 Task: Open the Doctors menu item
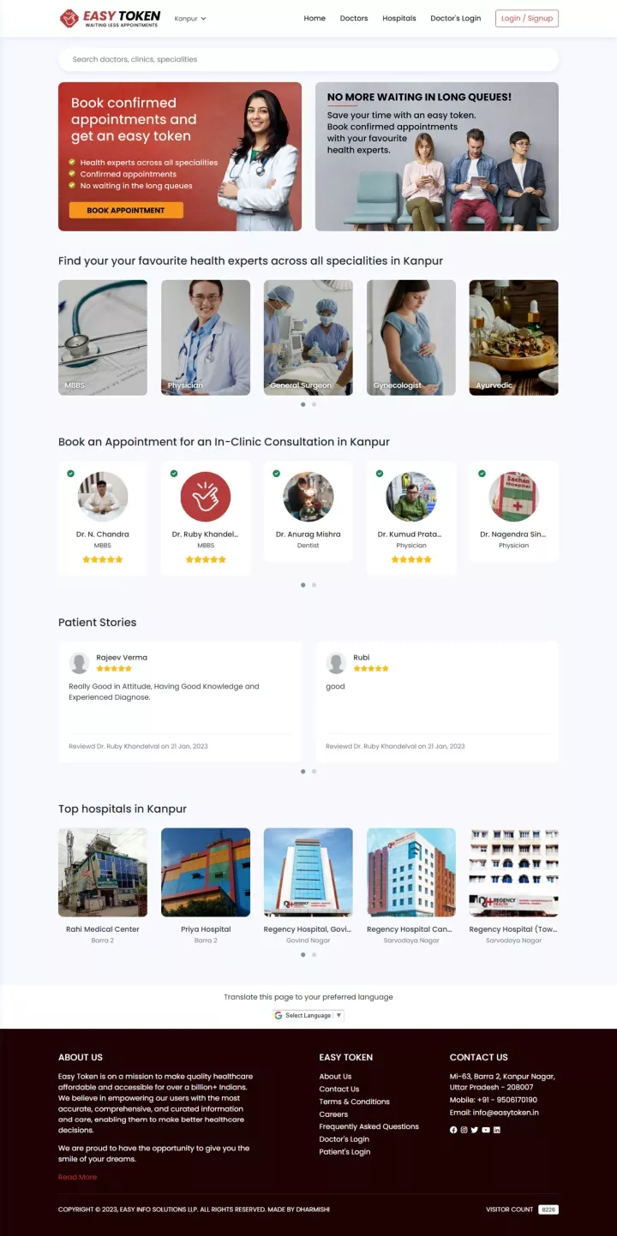point(354,18)
